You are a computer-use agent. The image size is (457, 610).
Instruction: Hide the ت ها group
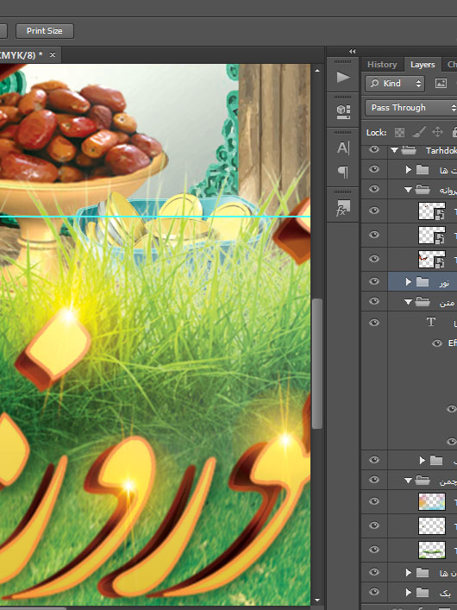[374, 169]
